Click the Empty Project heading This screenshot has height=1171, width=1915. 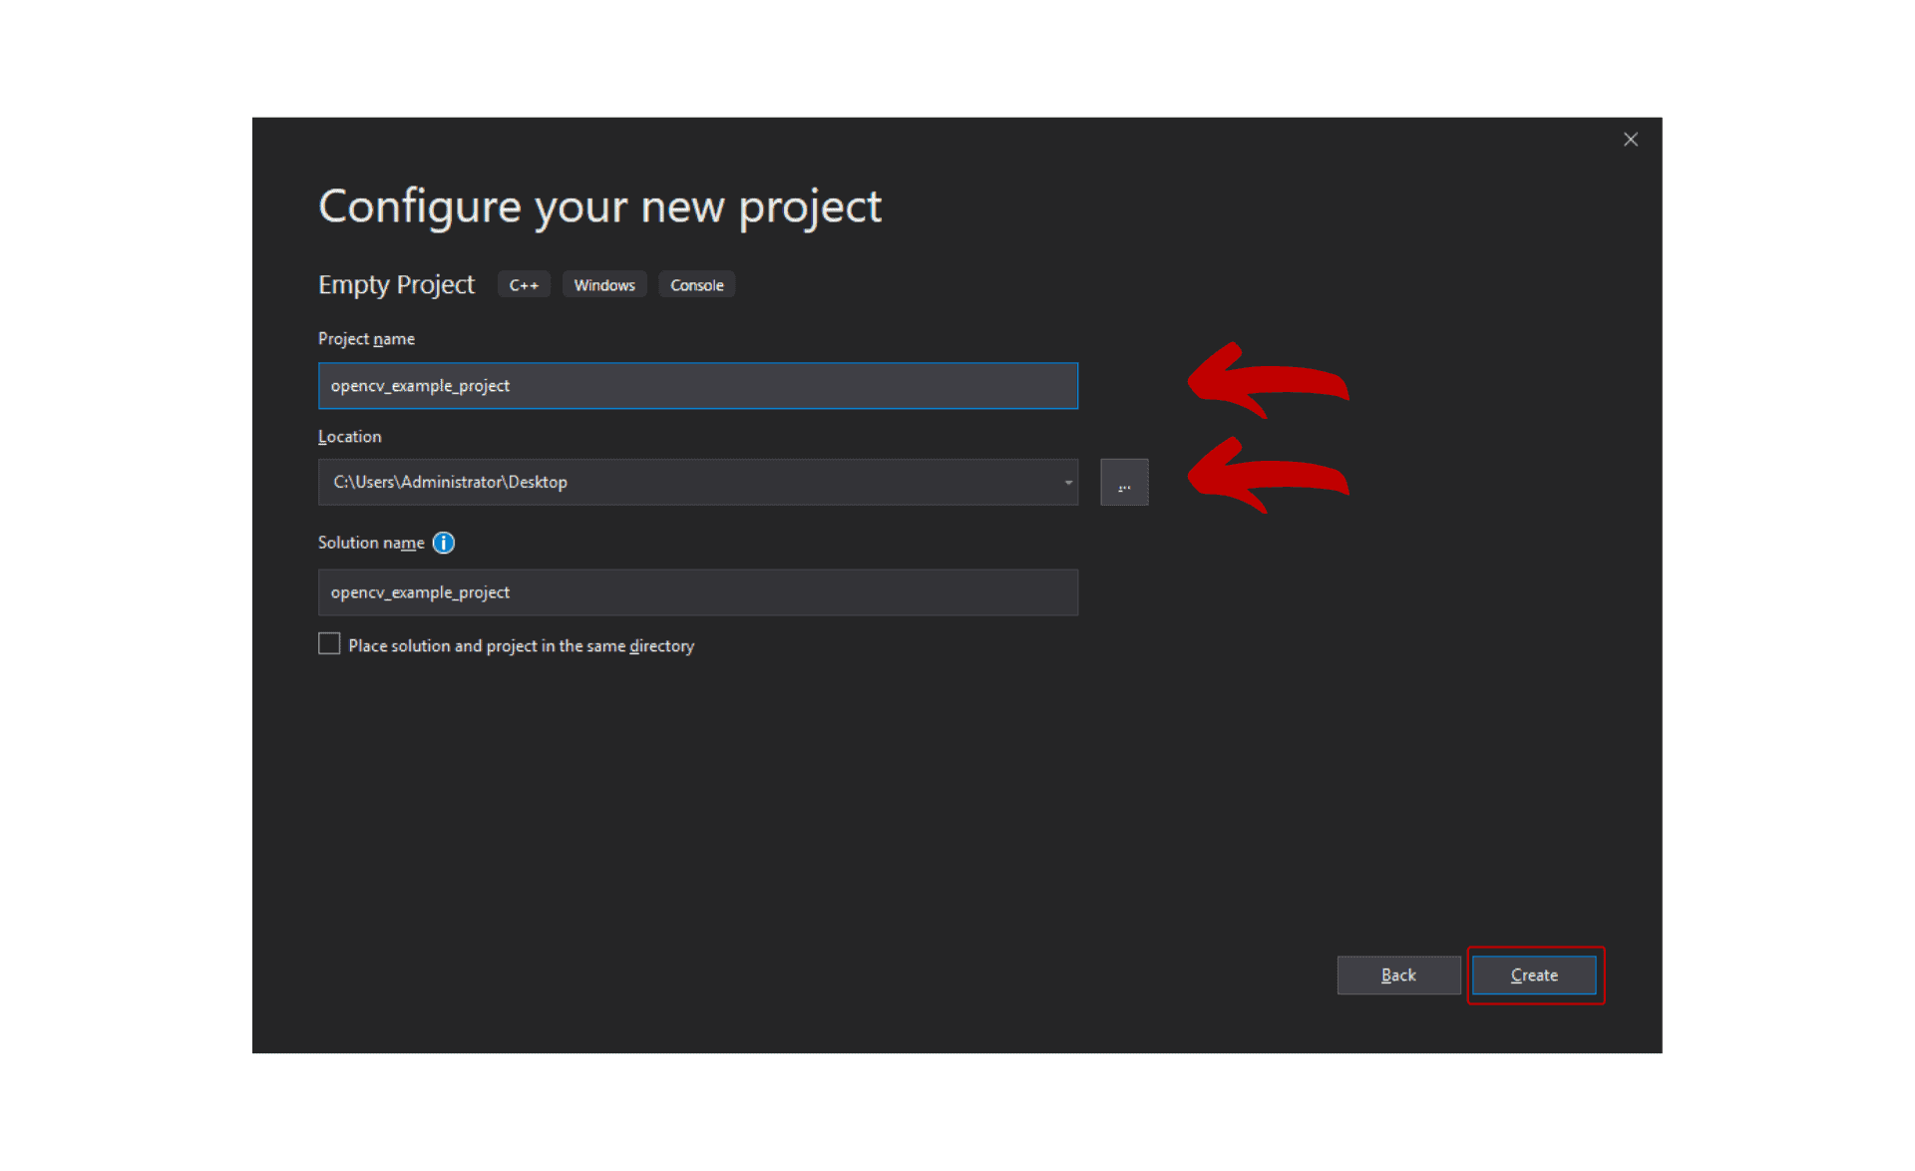click(396, 285)
